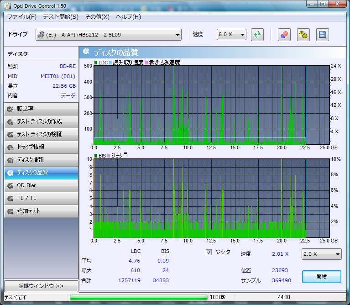Select 転送率 in the sidebar

(x=41, y=109)
